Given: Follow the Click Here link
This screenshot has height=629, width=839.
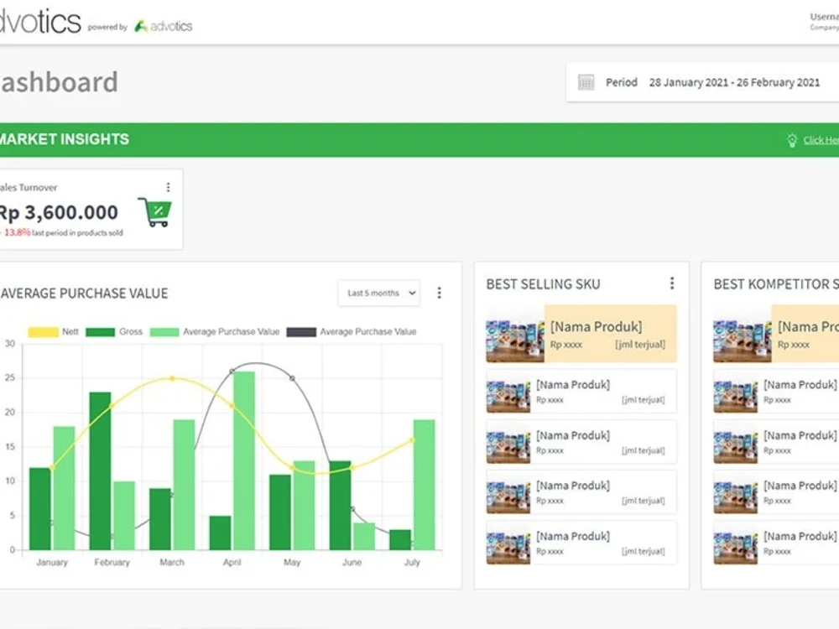Looking at the screenshot, I should point(821,140).
